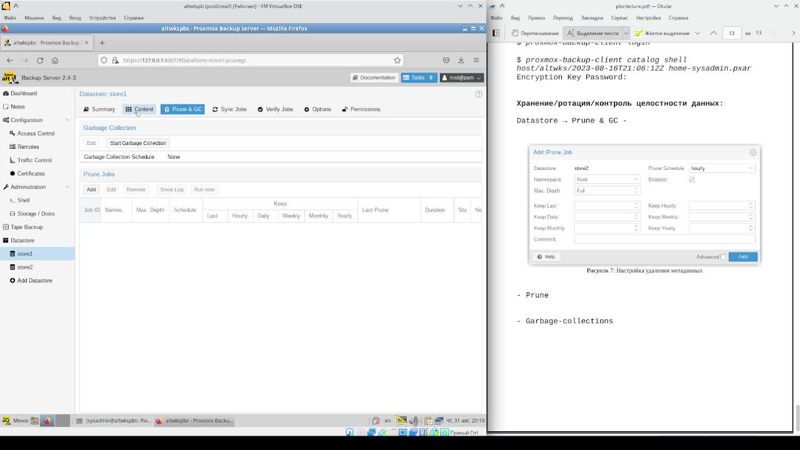Open a new Firefox tab

[102, 42]
